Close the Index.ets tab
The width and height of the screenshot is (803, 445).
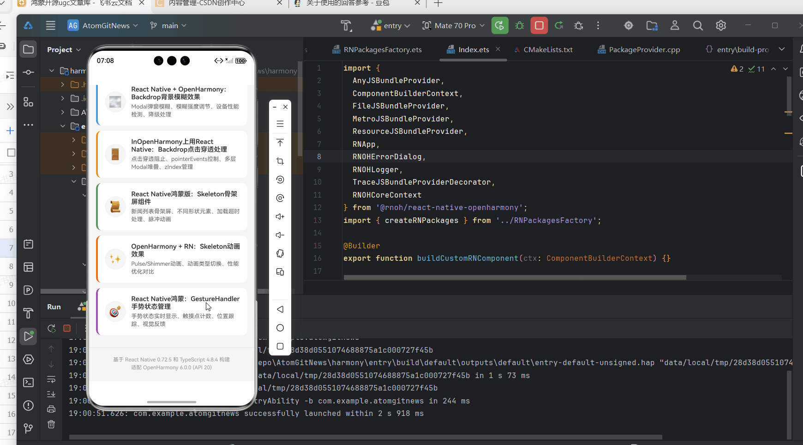(x=498, y=49)
